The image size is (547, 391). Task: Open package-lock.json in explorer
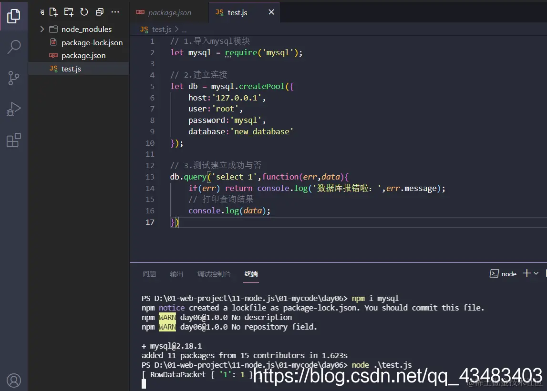79,42
